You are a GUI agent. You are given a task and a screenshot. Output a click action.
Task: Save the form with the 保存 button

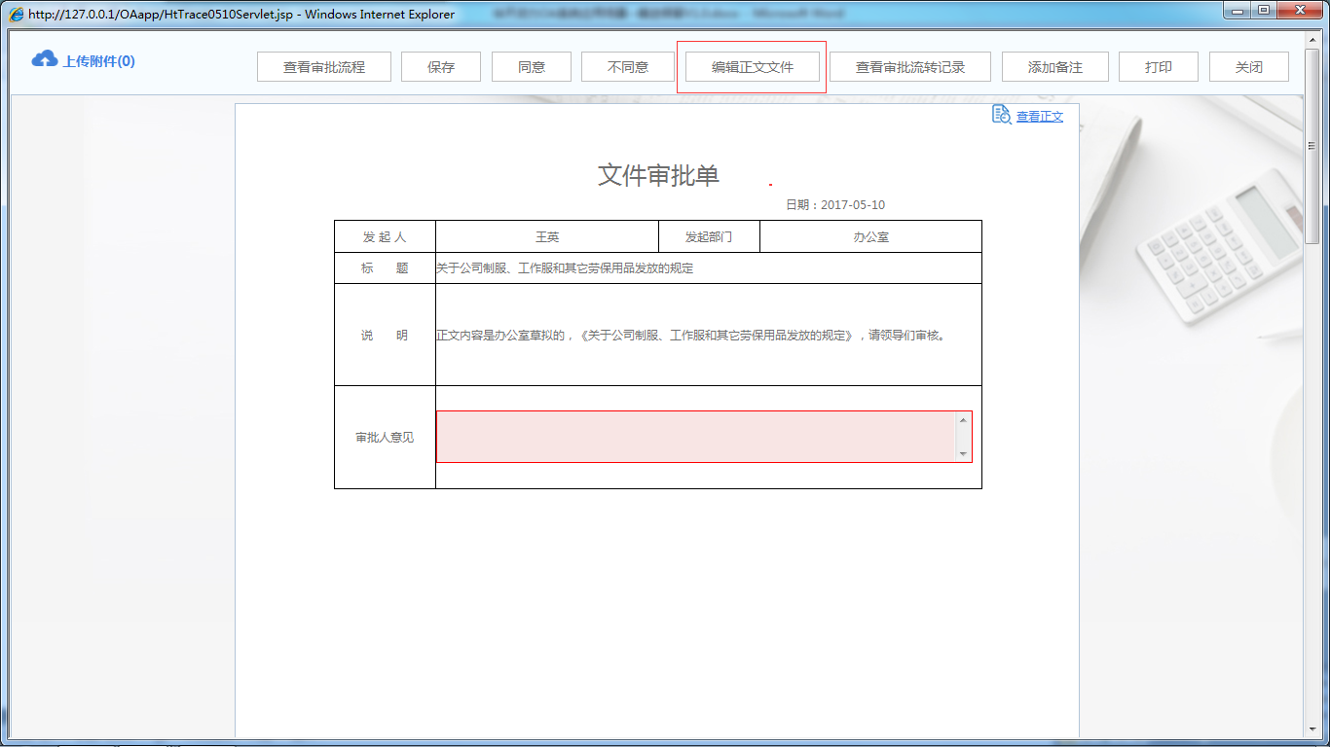(x=440, y=66)
